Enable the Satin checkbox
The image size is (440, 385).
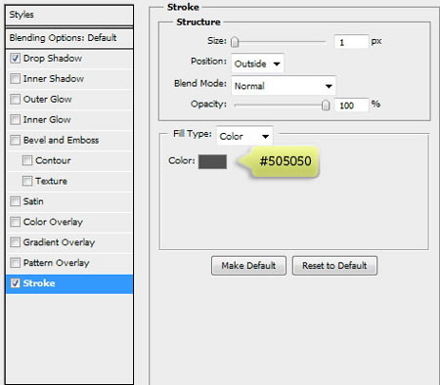pyautogui.click(x=15, y=201)
